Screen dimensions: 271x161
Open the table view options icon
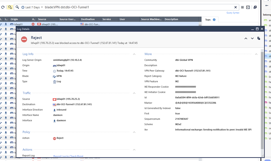(248, 7)
